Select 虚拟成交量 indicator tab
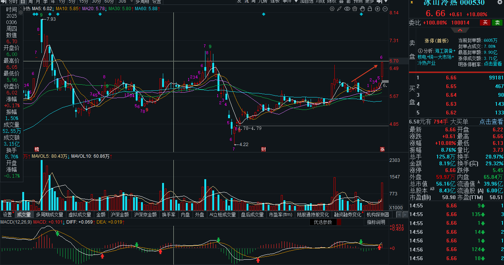This screenshot has height=265, width=504. click(x=80, y=215)
